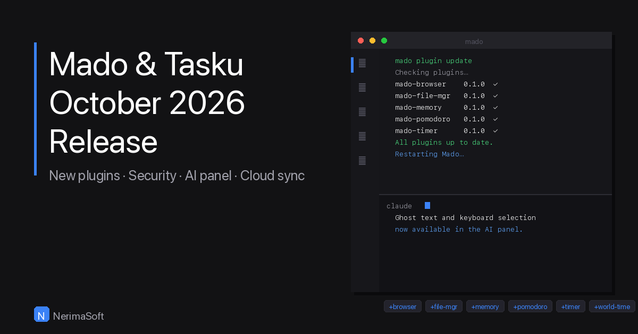This screenshot has height=334, width=638.
Task: Click the "mado-file-mgr" plugin name
Action: [x=423, y=96]
